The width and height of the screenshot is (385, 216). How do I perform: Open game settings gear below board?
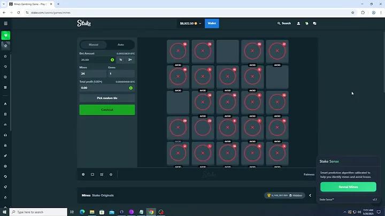click(83, 174)
